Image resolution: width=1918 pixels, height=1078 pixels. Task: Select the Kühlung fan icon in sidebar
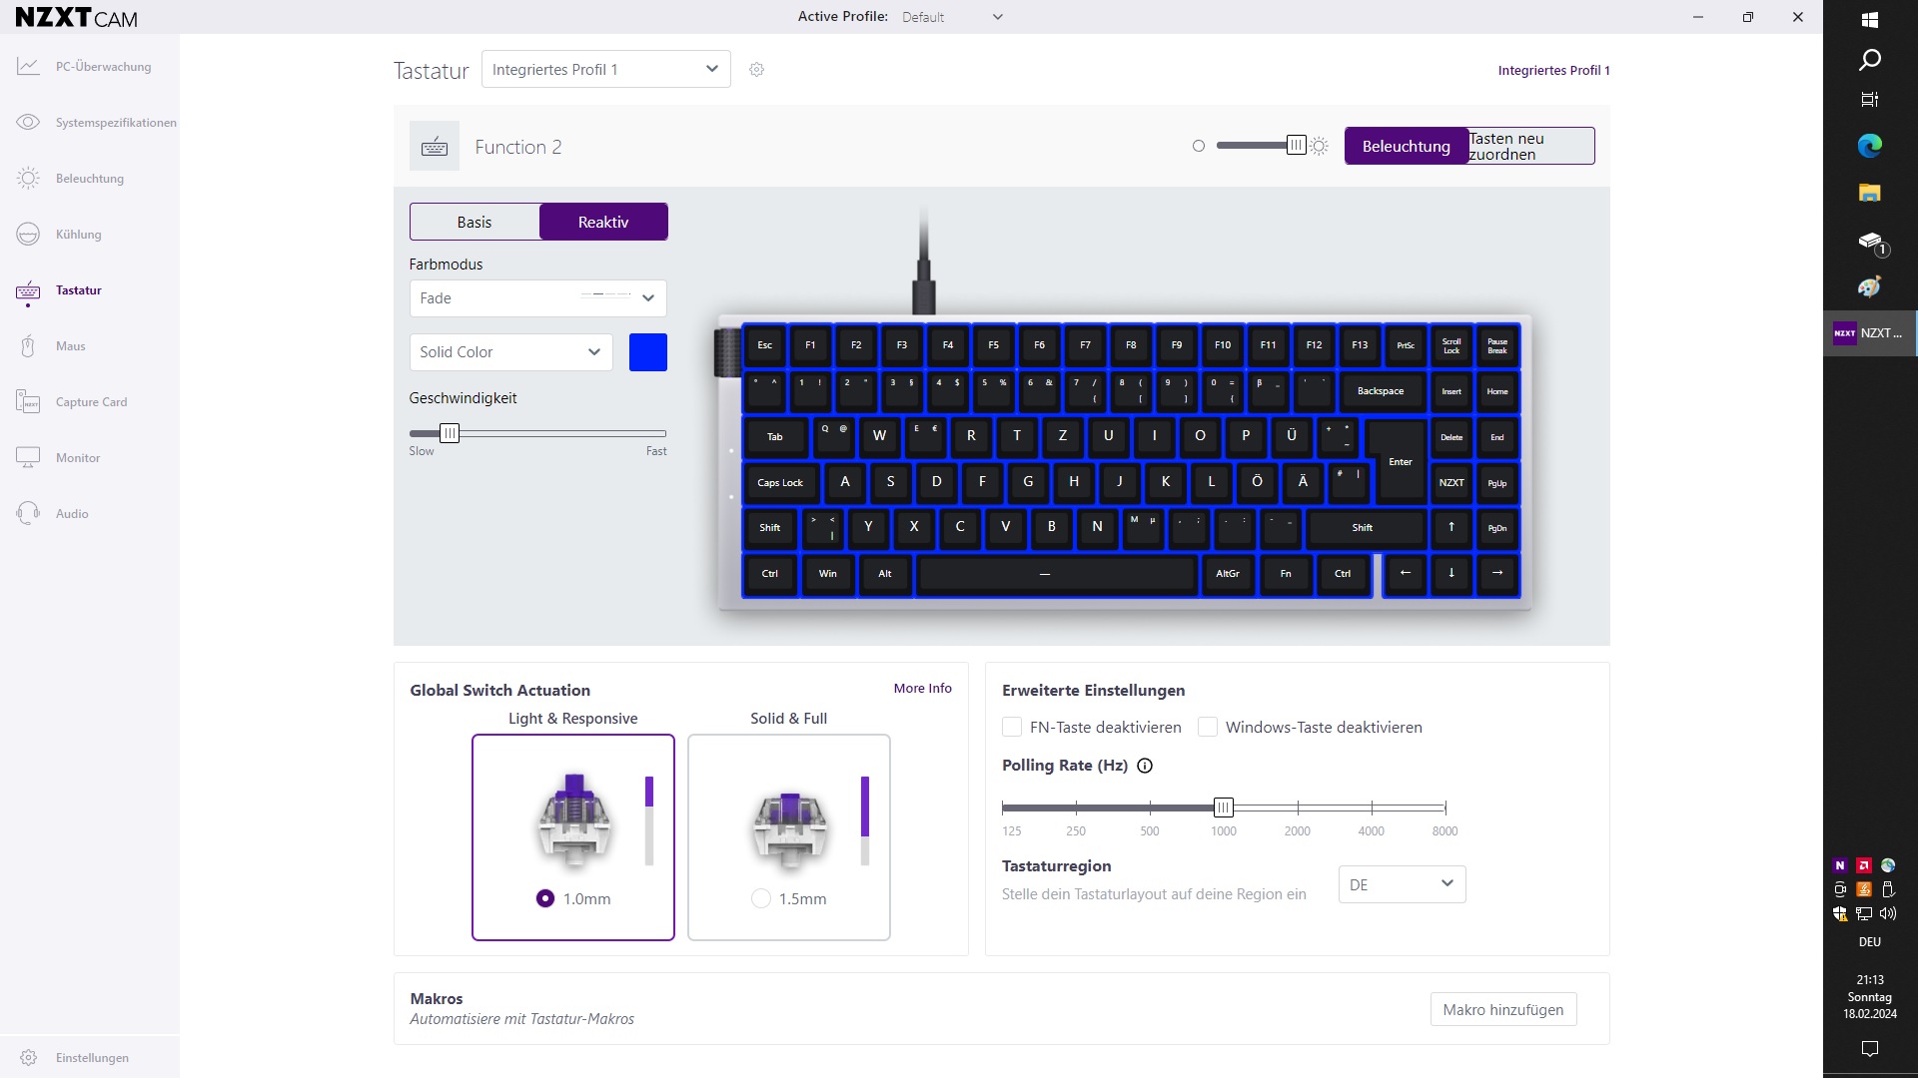click(x=28, y=235)
